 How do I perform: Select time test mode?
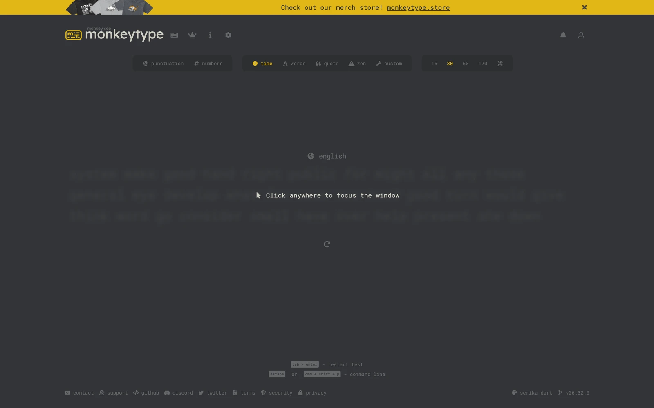[x=262, y=64]
